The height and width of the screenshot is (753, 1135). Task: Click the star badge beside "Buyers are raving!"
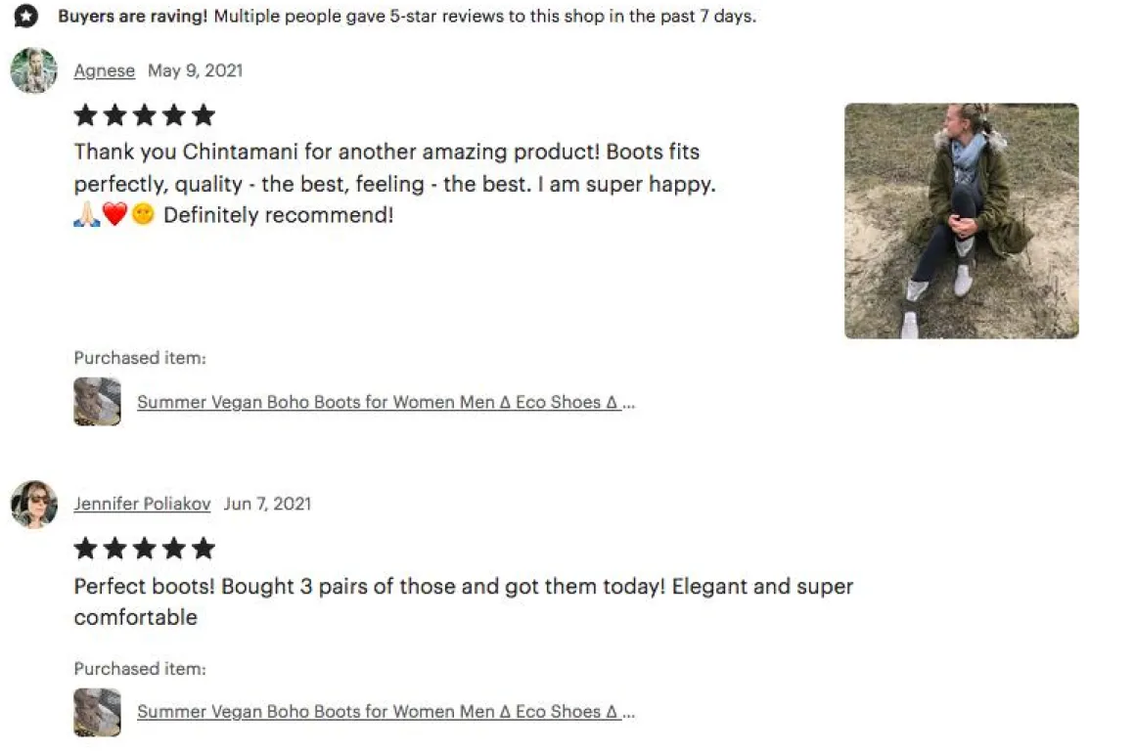[26, 16]
